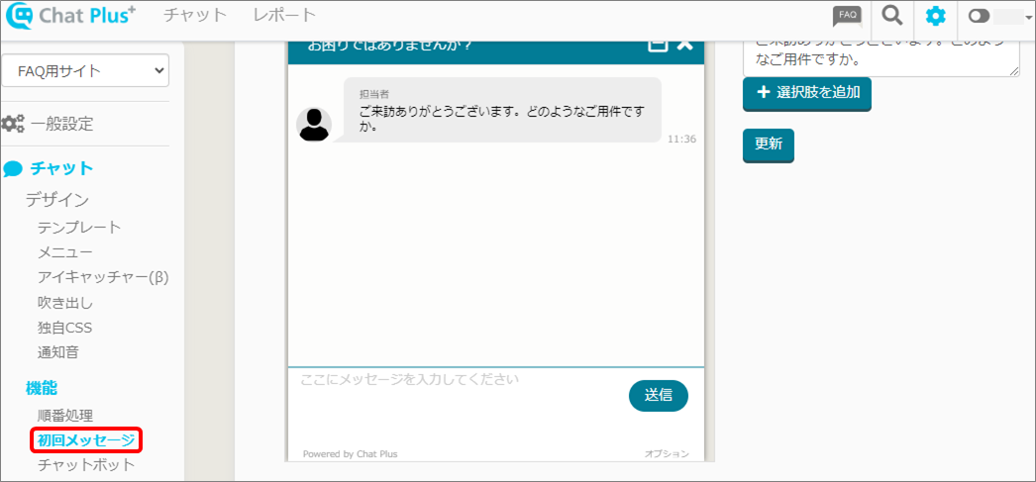This screenshot has width=1036, height=482.
Task: Open チャットボット in the sidebar
Action: 86,464
